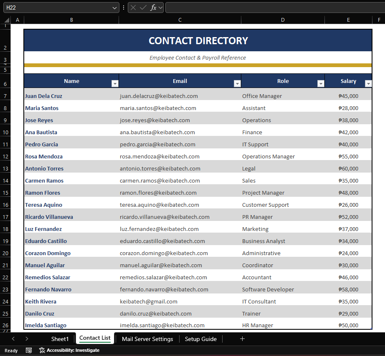Add a new sheet with plus icon
This screenshot has width=385, height=356.
pyautogui.click(x=242, y=339)
